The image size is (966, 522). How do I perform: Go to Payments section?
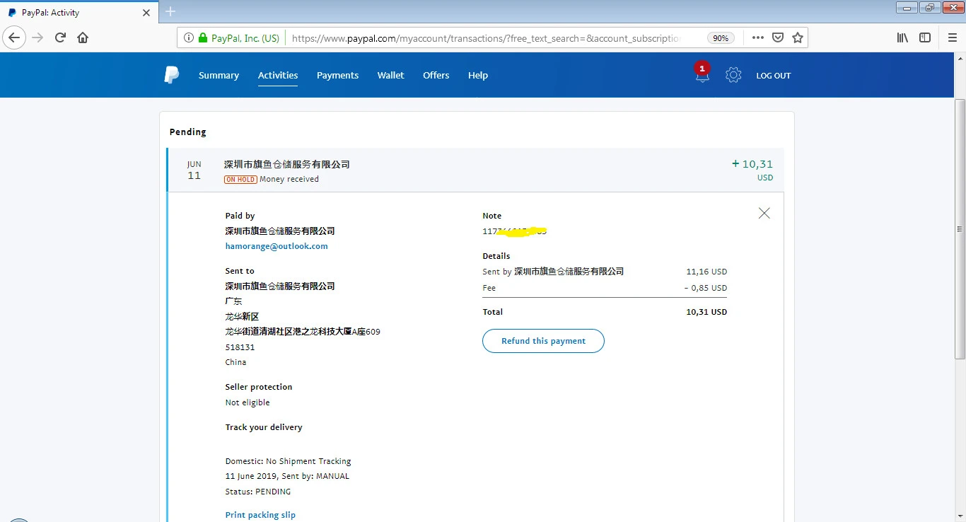tap(337, 76)
